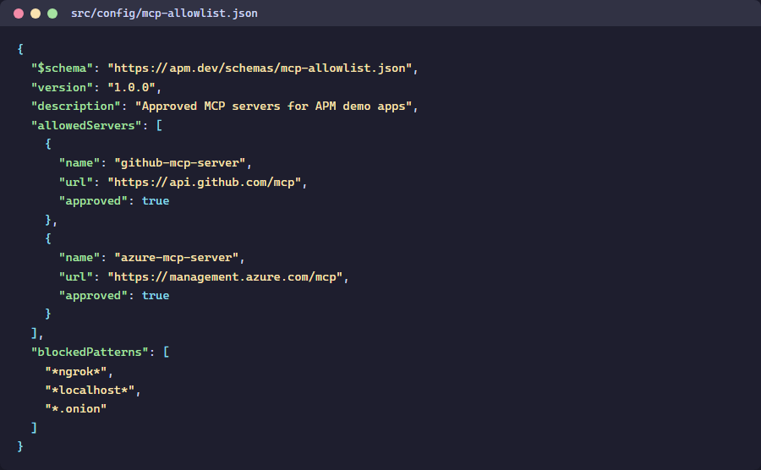Image resolution: width=761 pixels, height=470 pixels.
Task: Open the apm.dev schema URL
Action: (x=262, y=68)
